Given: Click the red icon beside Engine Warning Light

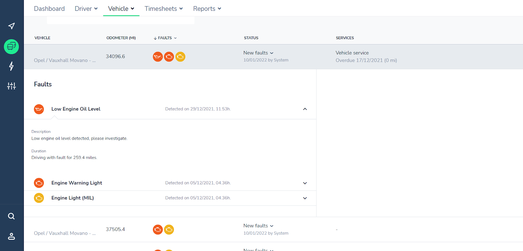Looking at the screenshot, I should click(x=39, y=183).
